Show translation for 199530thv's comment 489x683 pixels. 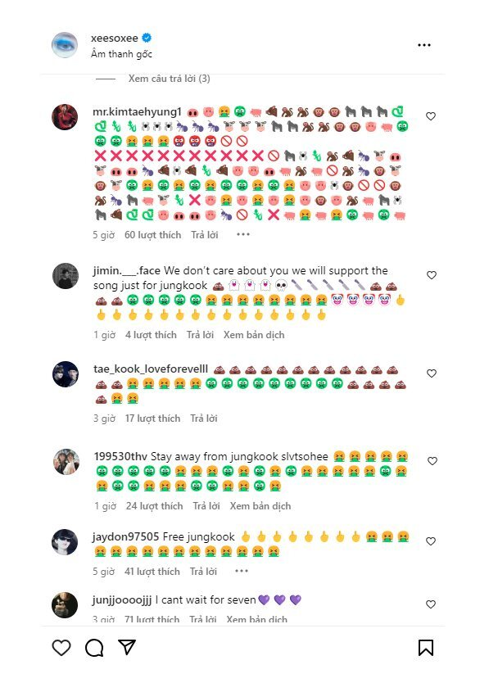coord(260,506)
